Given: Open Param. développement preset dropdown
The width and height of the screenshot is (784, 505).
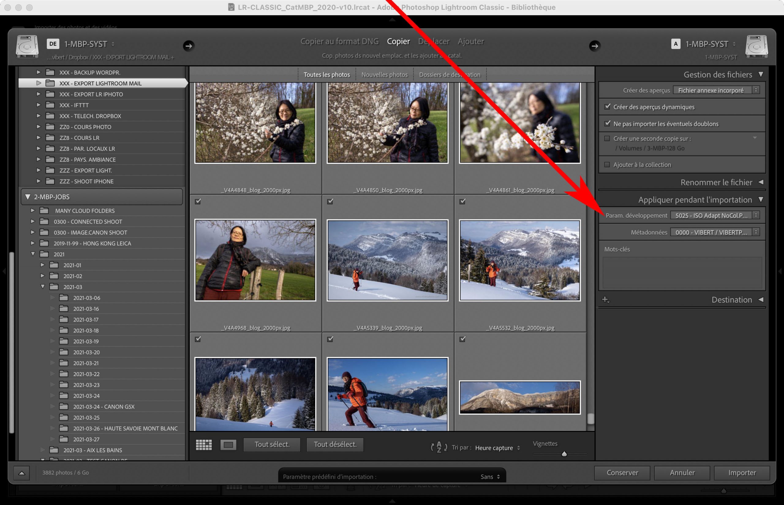Looking at the screenshot, I should [x=714, y=215].
